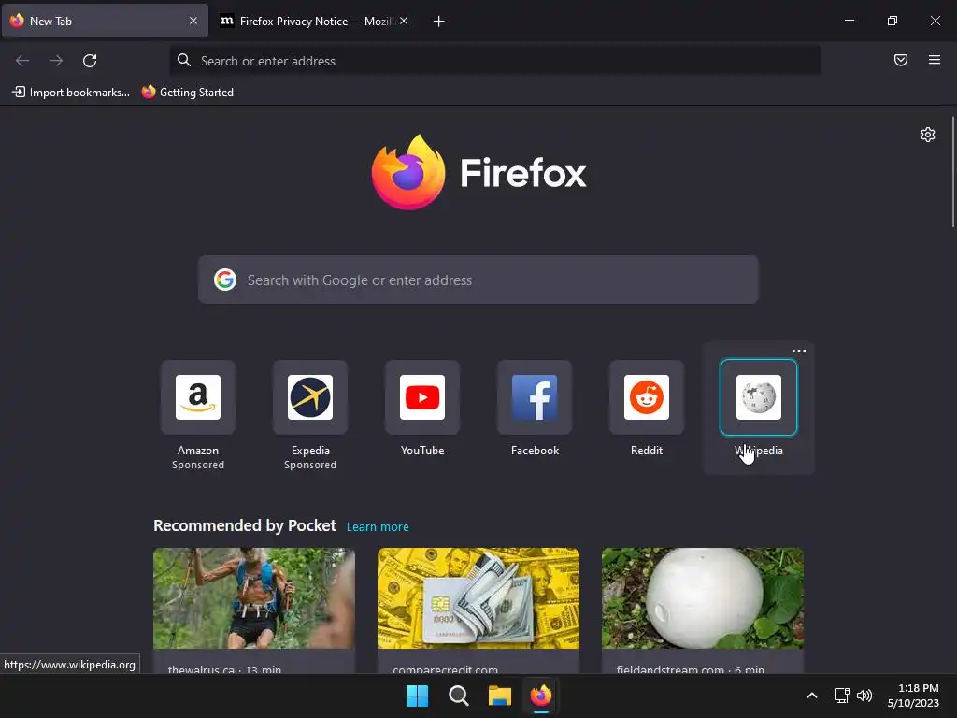Go back one page

[x=22, y=61]
